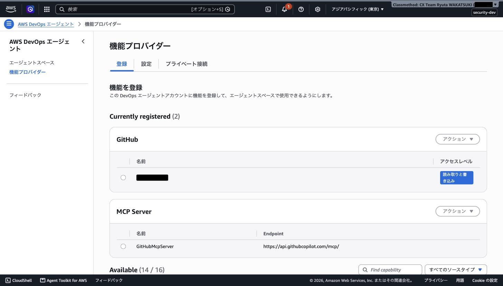Viewport: 503px width, 286px height.
Task: Select 機能プロバイダー in the sidebar
Action: (28, 72)
